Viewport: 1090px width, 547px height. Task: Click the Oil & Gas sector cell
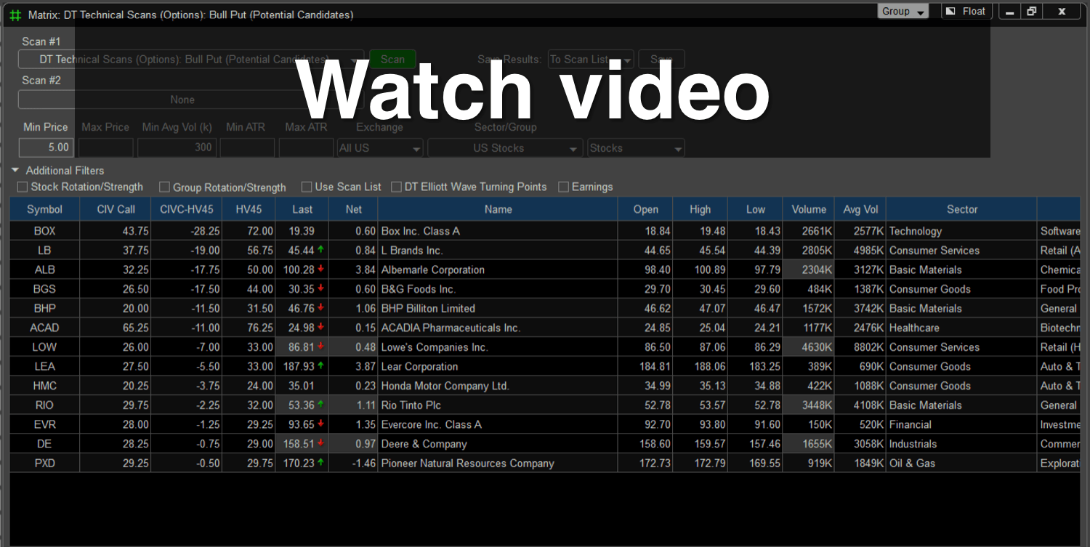(x=962, y=463)
